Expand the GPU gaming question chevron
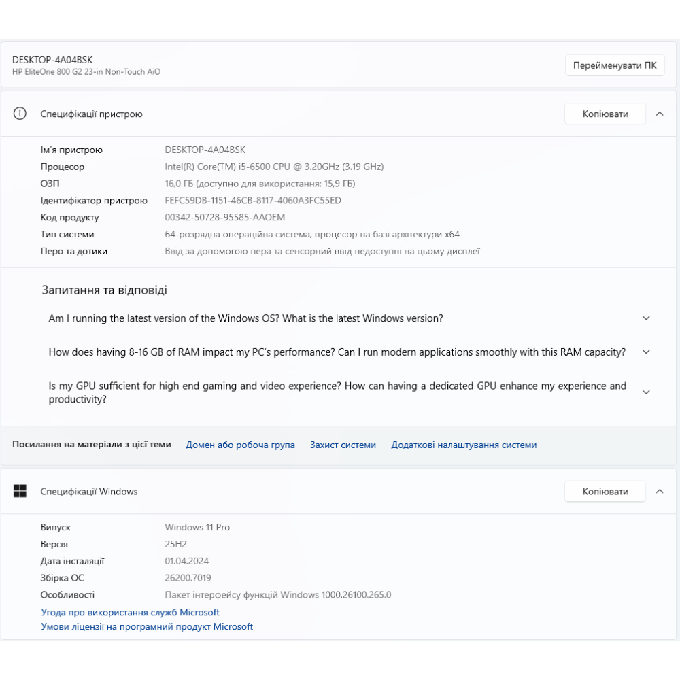The image size is (680, 680). coord(646,392)
